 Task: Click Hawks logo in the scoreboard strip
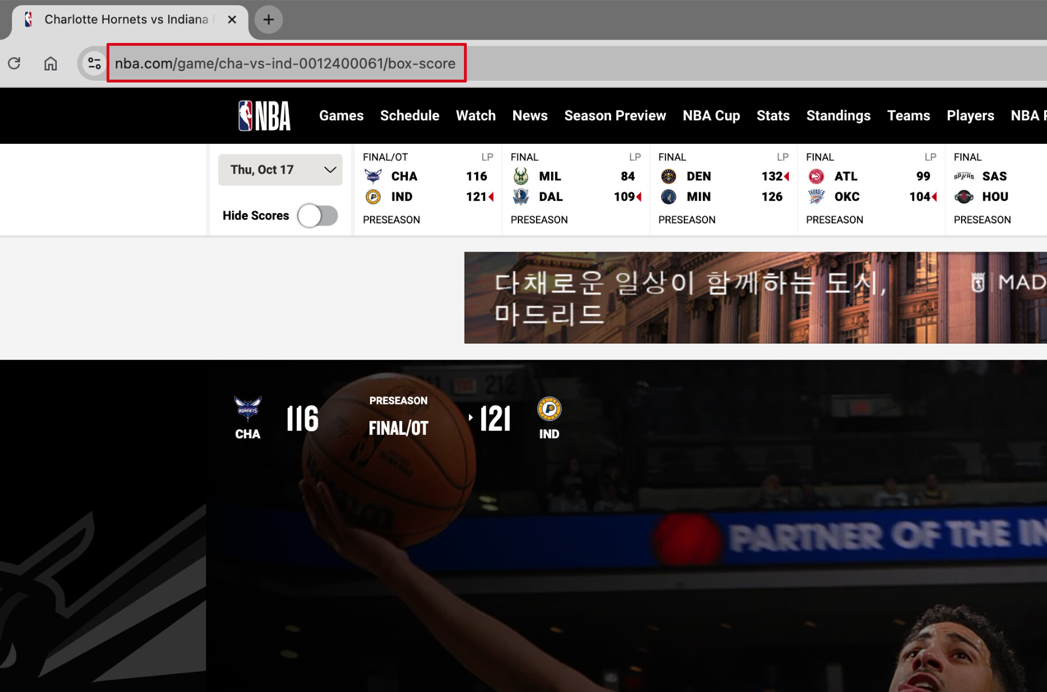816,176
